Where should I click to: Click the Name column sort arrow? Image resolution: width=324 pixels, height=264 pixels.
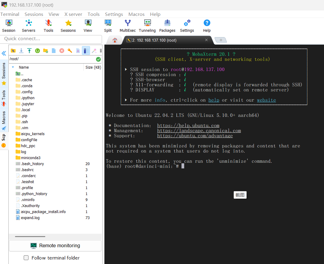13,67
